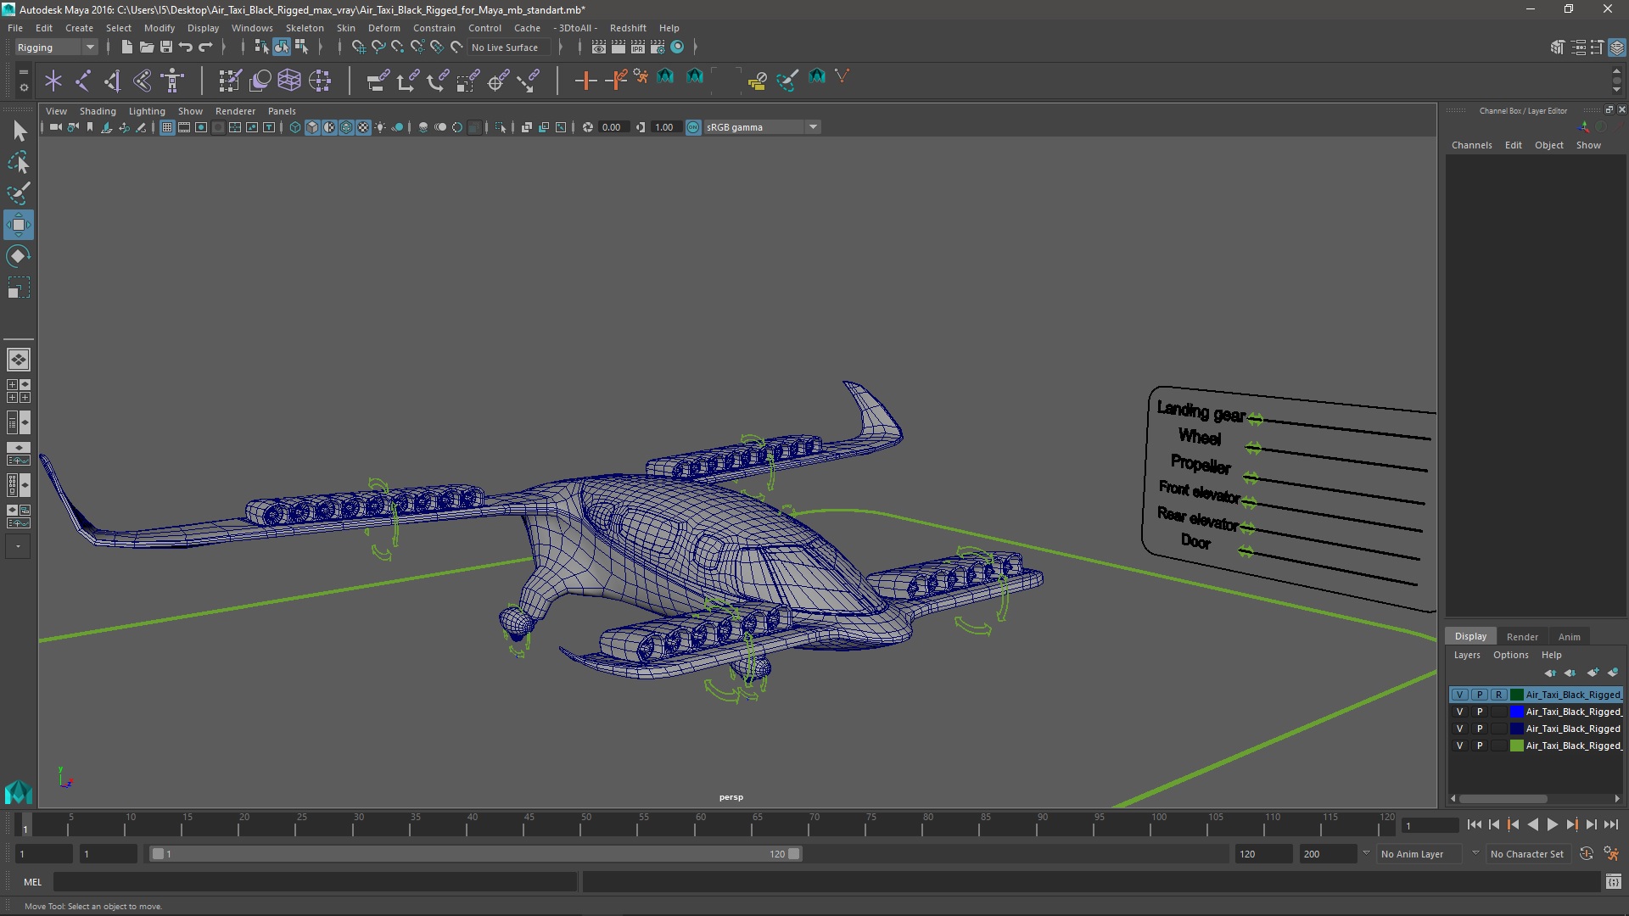
Task: Open the Skeleton menu
Action: pos(304,28)
